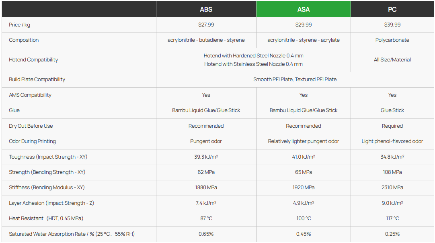Click the Smooth PEI Plate, Textured PEI Plate cell
The height and width of the screenshot is (243, 435).
coord(295,80)
